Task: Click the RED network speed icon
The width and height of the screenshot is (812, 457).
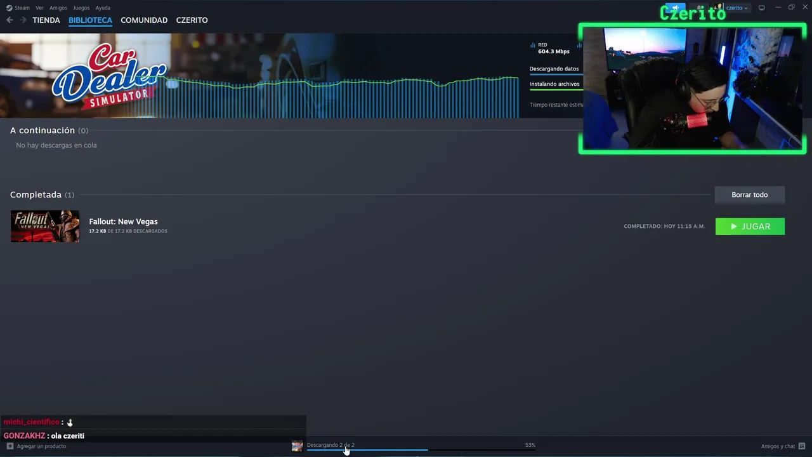Action: coord(533,45)
